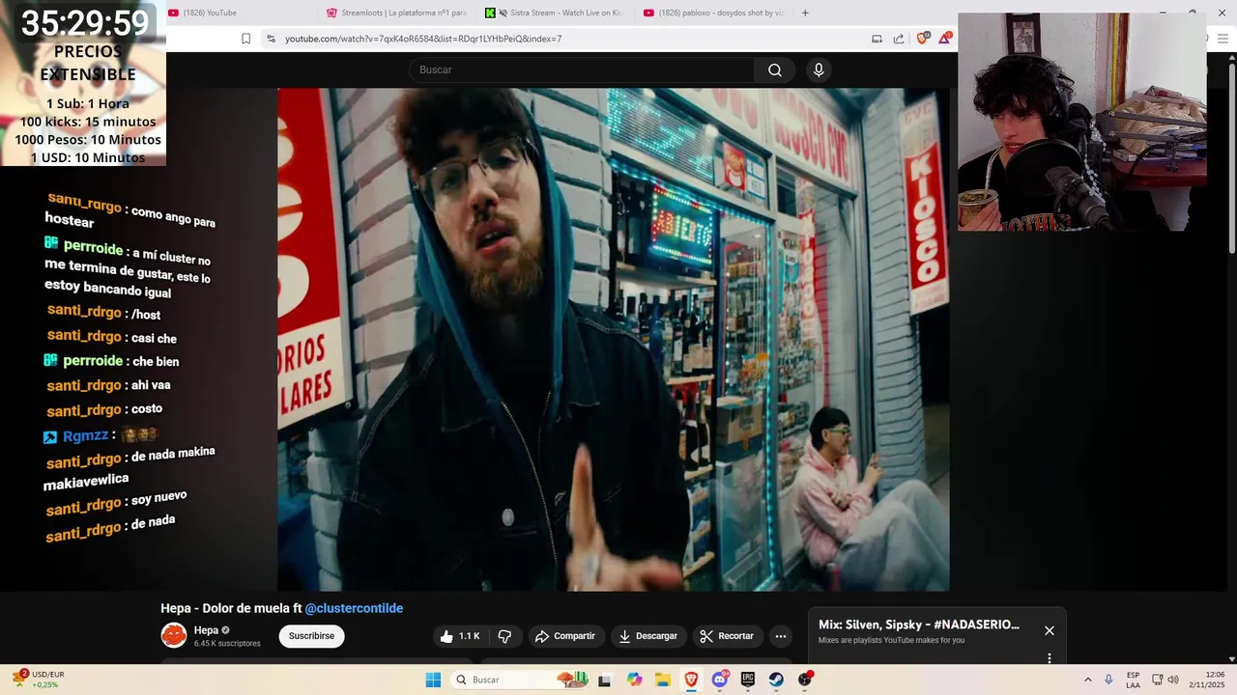The width and height of the screenshot is (1237, 695).
Task: Click the '35:29:59' stream timer overlay
Action: click(x=86, y=22)
